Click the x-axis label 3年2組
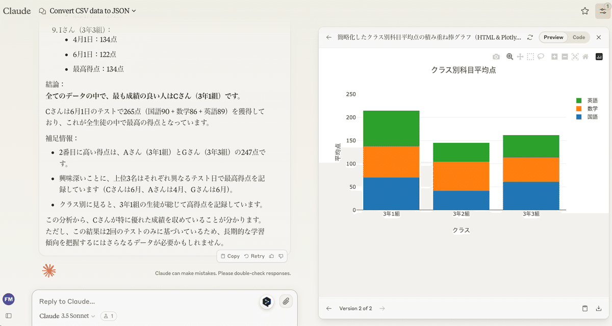Viewport: 612px width, 326px height. coord(461,214)
